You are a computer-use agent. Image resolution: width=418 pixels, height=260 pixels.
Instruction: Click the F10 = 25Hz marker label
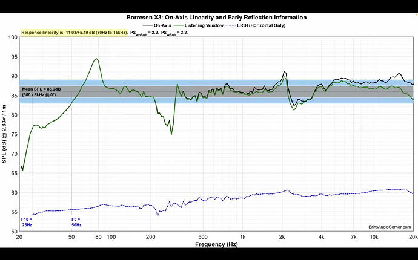(x=27, y=222)
